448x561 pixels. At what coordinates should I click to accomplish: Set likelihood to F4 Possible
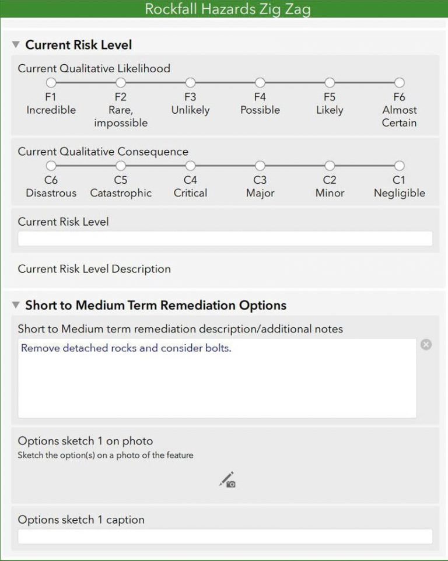[x=260, y=83]
